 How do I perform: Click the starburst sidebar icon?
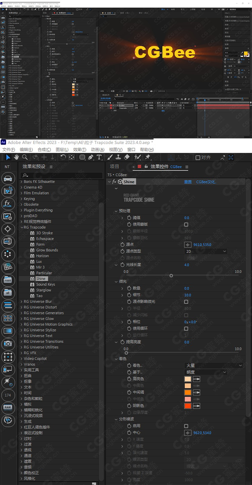8,382
